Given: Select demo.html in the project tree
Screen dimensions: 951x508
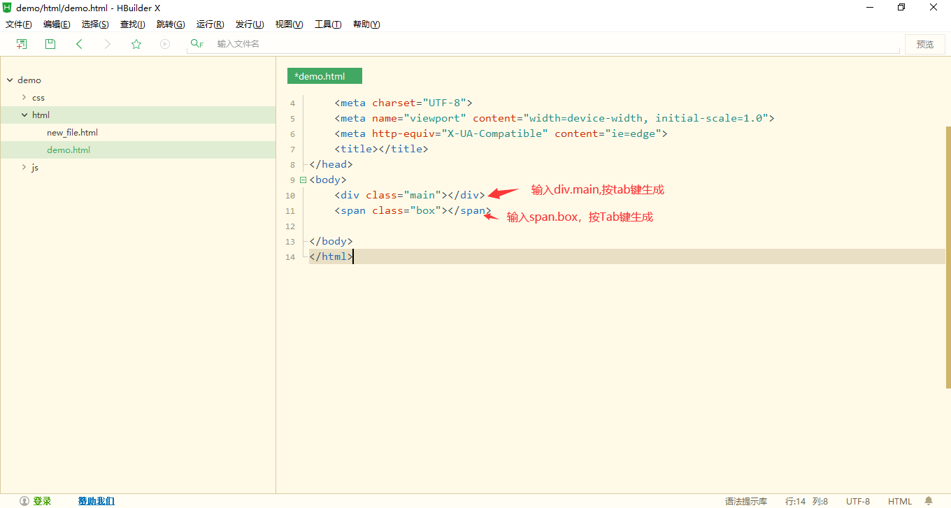Looking at the screenshot, I should 69,150.
